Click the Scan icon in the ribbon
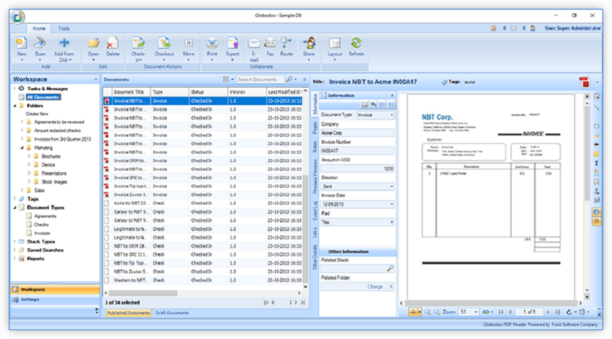The width and height of the screenshot is (612, 339). (x=40, y=43)
